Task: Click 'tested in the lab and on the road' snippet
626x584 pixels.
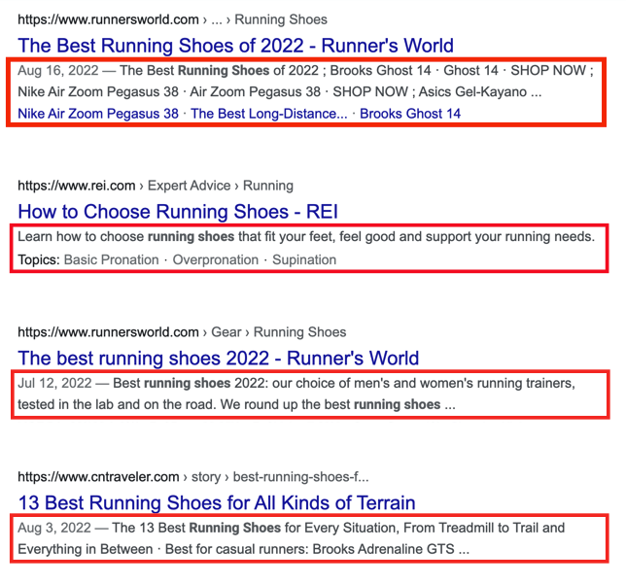Action: click(x=118, y=404)
